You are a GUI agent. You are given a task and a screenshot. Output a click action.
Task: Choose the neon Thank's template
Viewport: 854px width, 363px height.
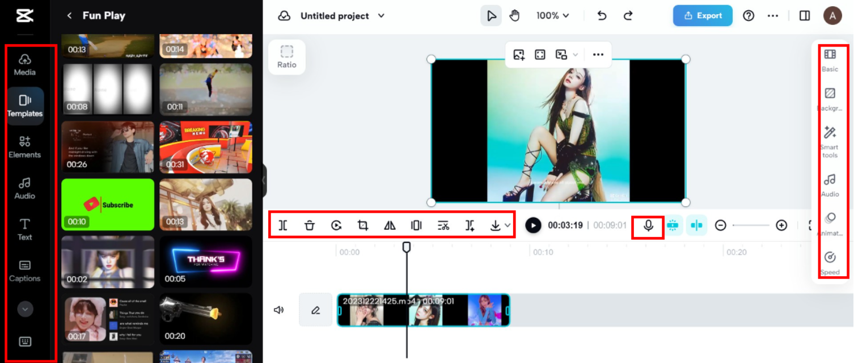tap(206, 262)
